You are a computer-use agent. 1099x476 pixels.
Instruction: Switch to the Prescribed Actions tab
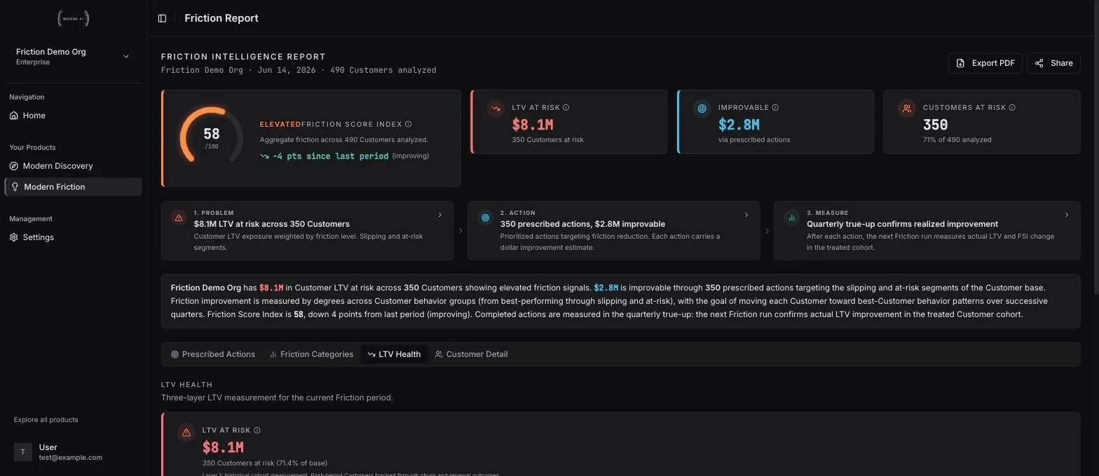pos(213,354)
